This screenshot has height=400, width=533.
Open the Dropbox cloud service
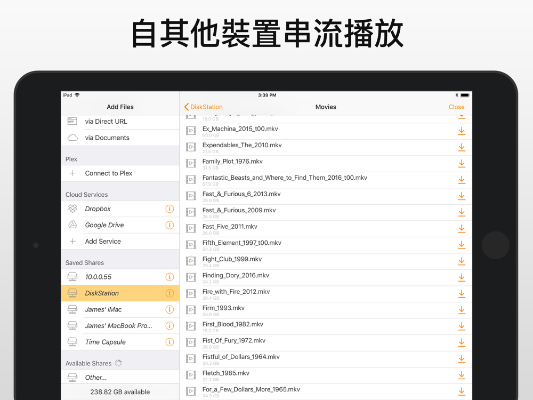120,209
